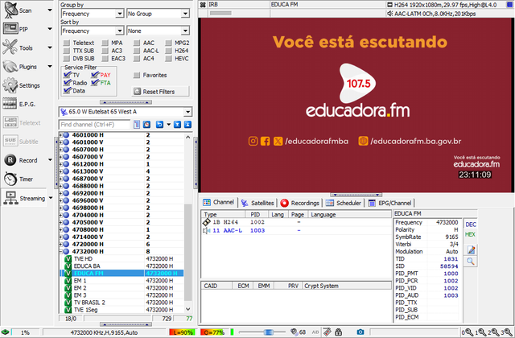
Task: Open the PIP picture-in-picture tool
Action: click(10, 29)
